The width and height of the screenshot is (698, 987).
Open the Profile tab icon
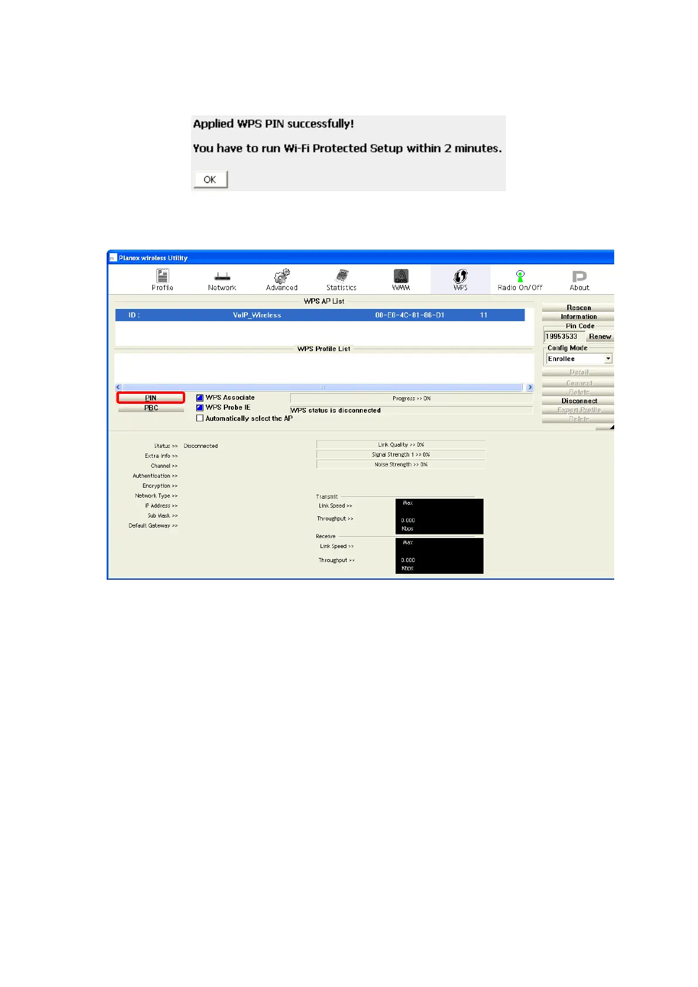(162, 275)
